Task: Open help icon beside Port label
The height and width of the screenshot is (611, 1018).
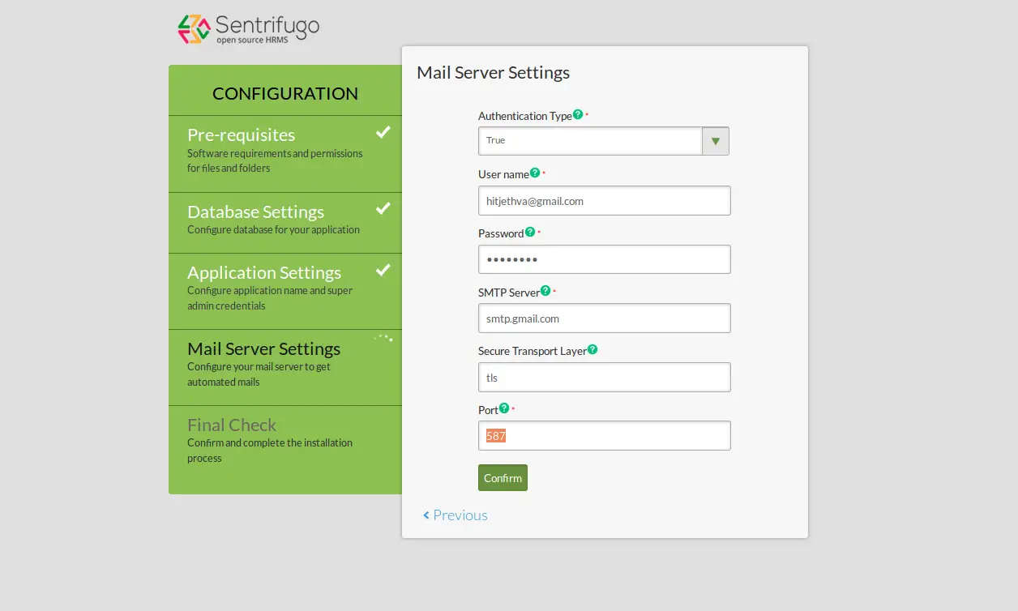Action: click(504, 408)
